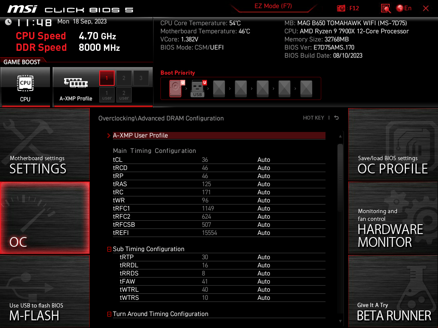Screen dimensions: 438x328
Task: Edit the tWTRS Auto value
Action: 263,298
